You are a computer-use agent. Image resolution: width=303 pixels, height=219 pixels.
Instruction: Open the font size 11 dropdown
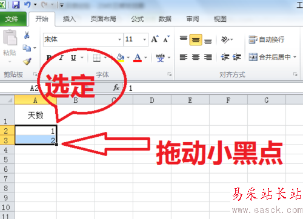tap(144, 39)
